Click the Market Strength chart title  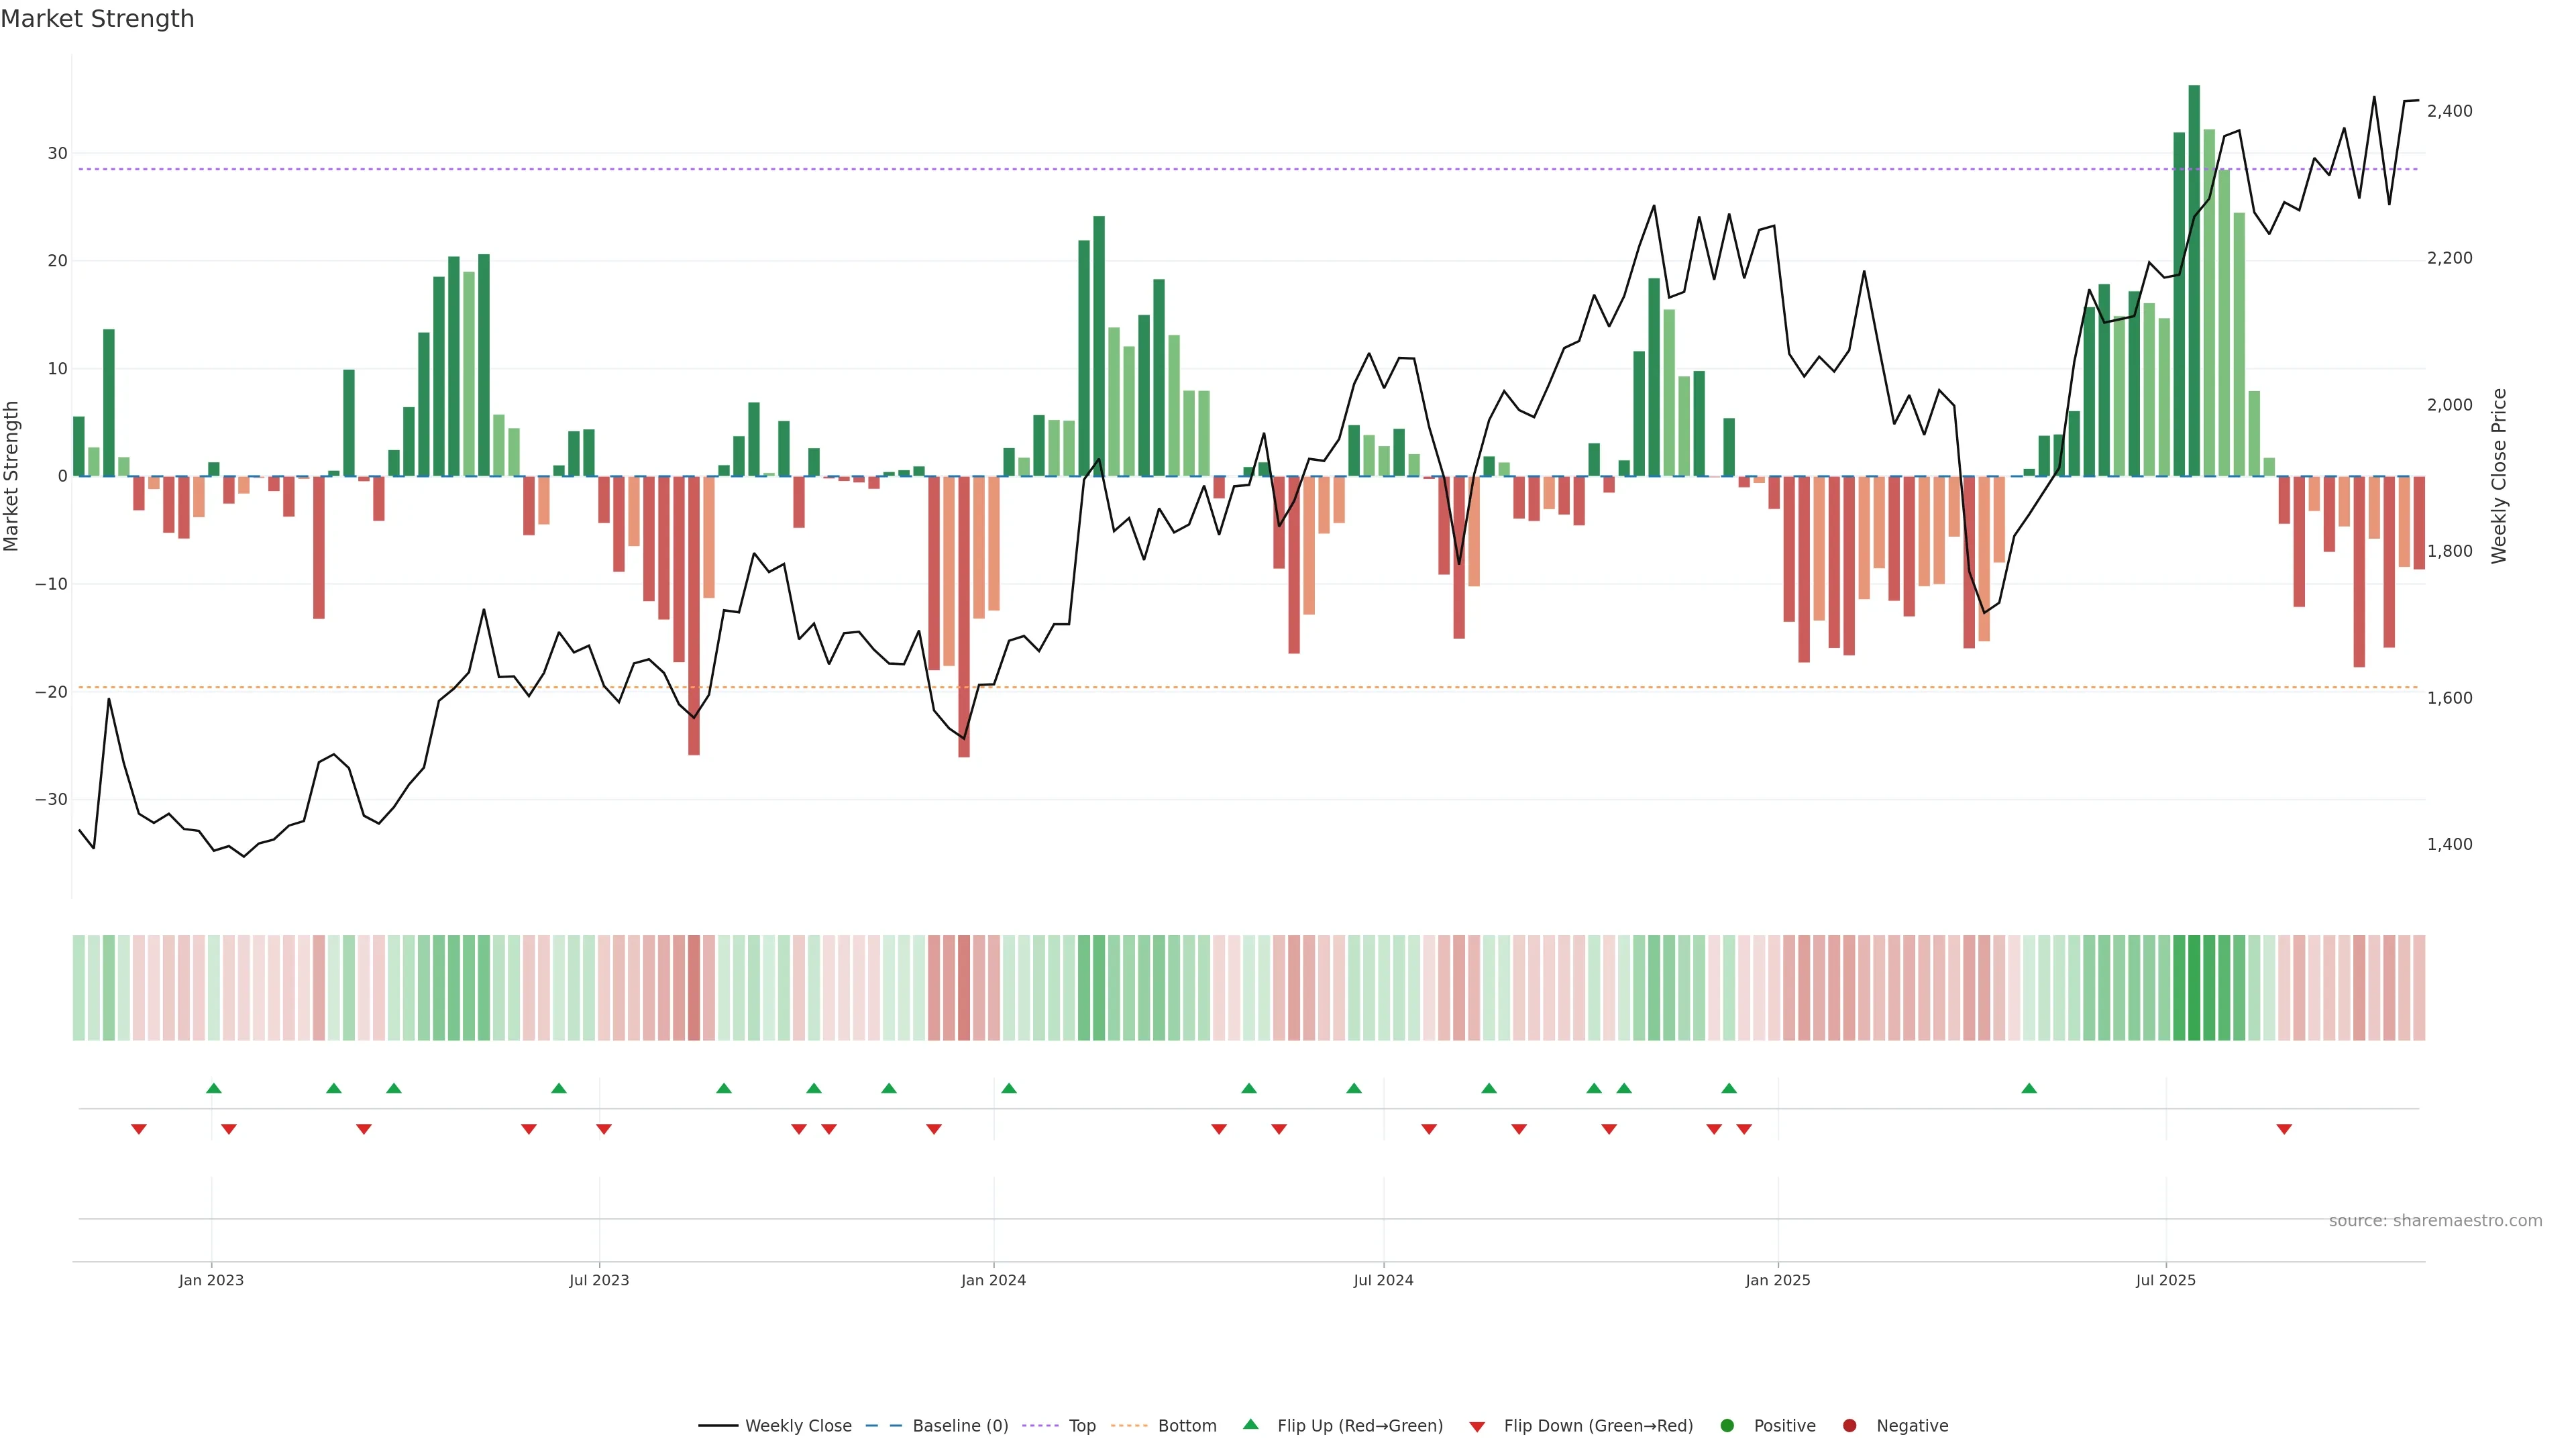tap(97, 19)
